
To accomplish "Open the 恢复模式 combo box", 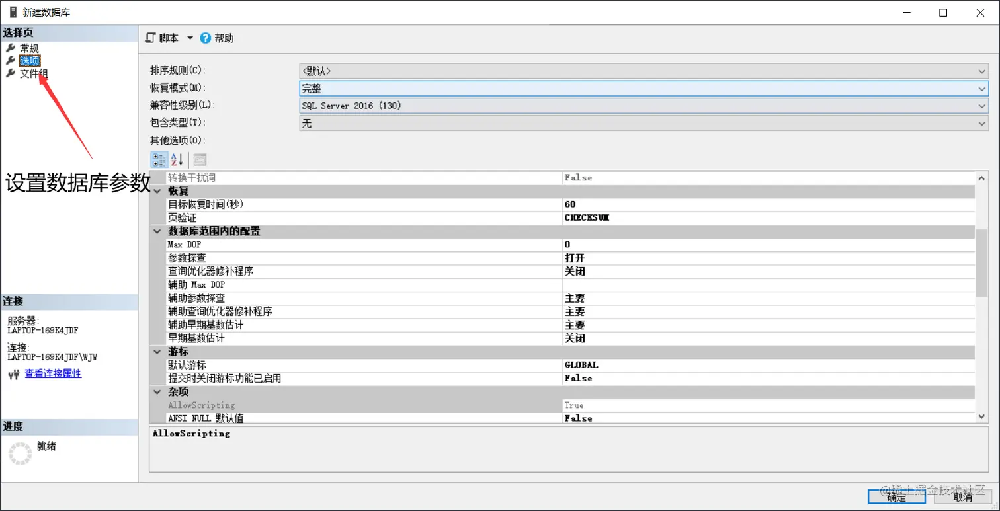I will (644, 88).
